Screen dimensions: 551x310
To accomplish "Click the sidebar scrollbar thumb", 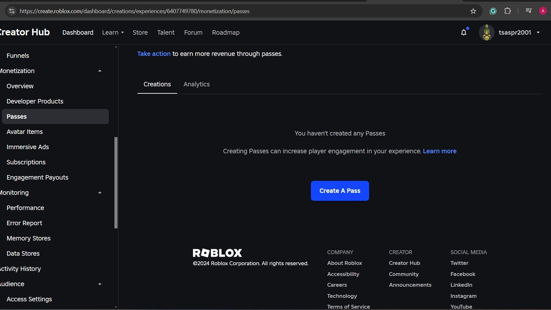I will (x=116, y=183).
